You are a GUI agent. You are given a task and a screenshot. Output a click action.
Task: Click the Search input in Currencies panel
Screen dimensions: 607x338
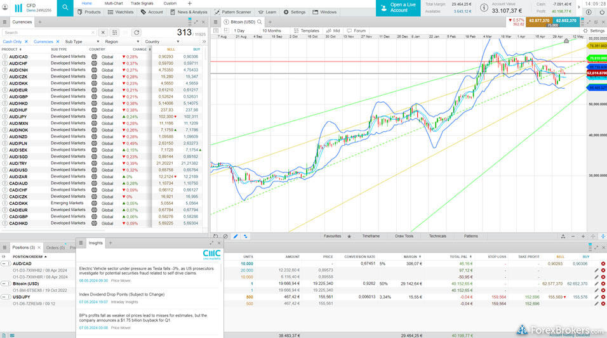click(x=38, y=32)
